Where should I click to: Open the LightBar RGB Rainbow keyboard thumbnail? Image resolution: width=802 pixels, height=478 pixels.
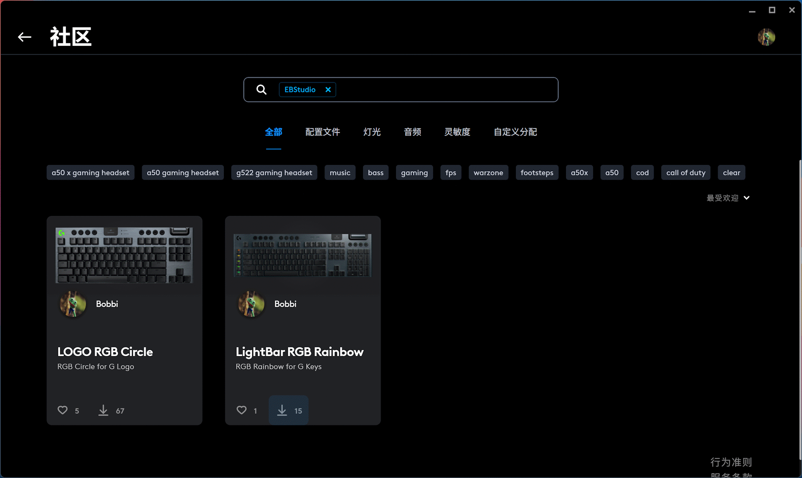302,255
